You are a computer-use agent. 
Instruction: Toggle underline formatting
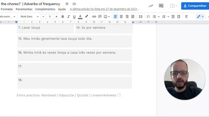click(74, 17)
